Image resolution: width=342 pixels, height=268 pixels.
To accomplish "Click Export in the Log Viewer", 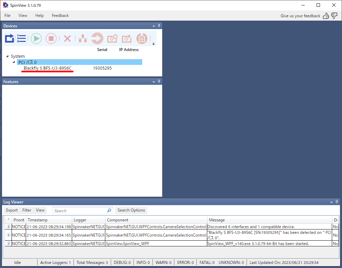I will coord(12,210).
